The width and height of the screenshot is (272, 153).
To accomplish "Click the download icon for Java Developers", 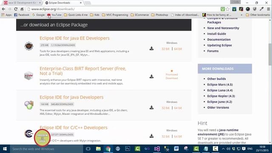I will (151, 108).
